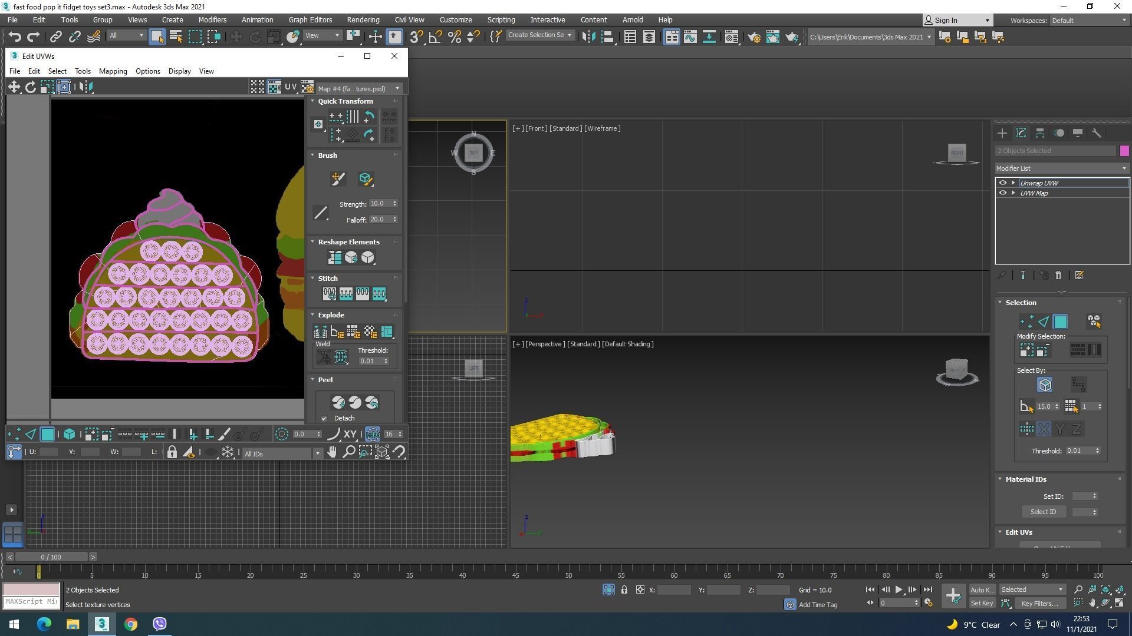Click the Undo arrow in main toolbar

click(x=14, y=37)
